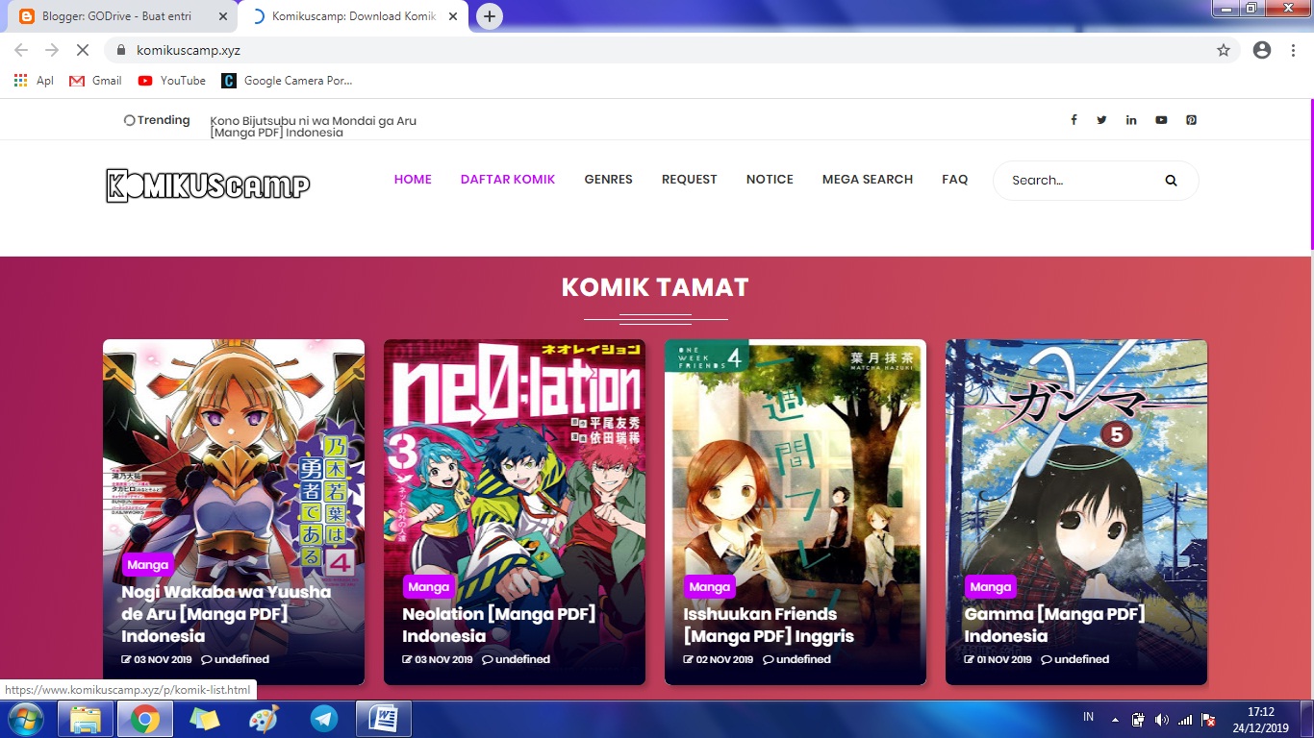
Task: Click network signal tray icon
Action: coord(1185,720)
